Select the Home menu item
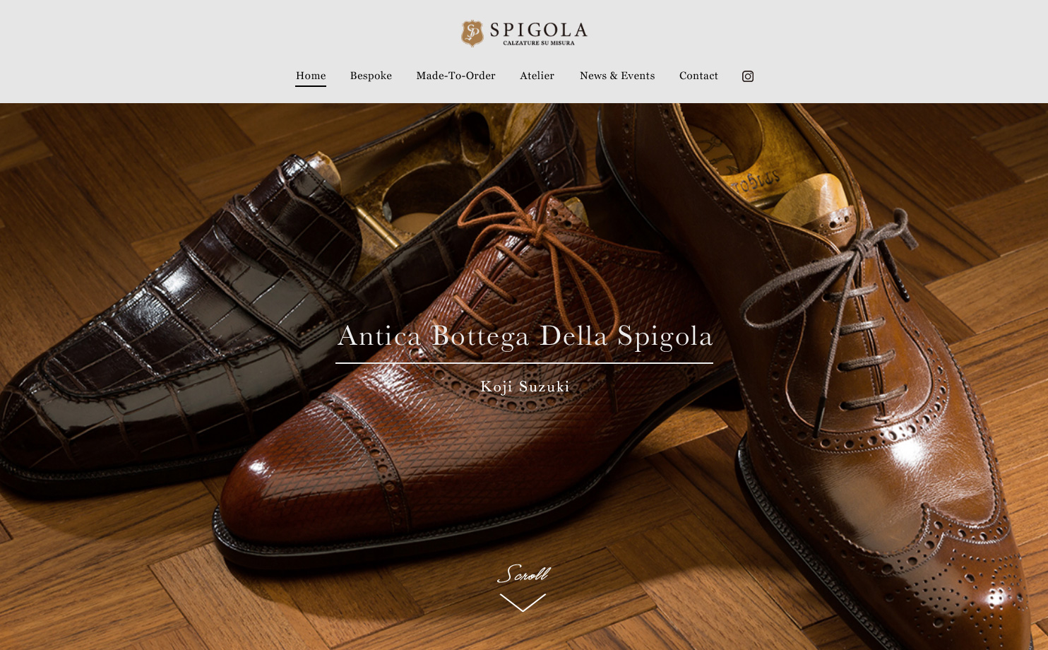1048x650 pixels. click(311, 76)
